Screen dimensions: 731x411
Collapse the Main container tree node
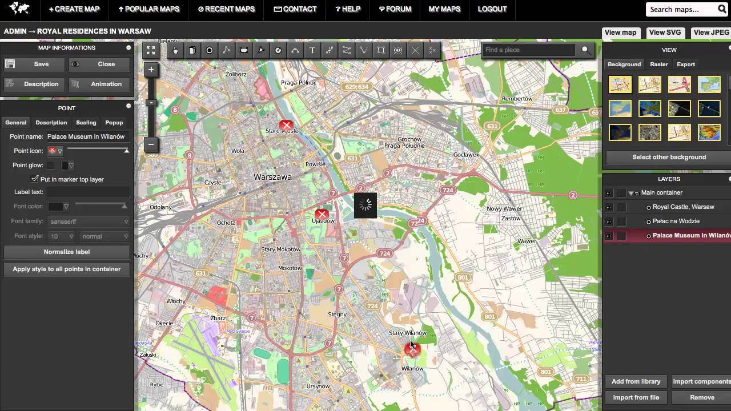click(630, 193)
